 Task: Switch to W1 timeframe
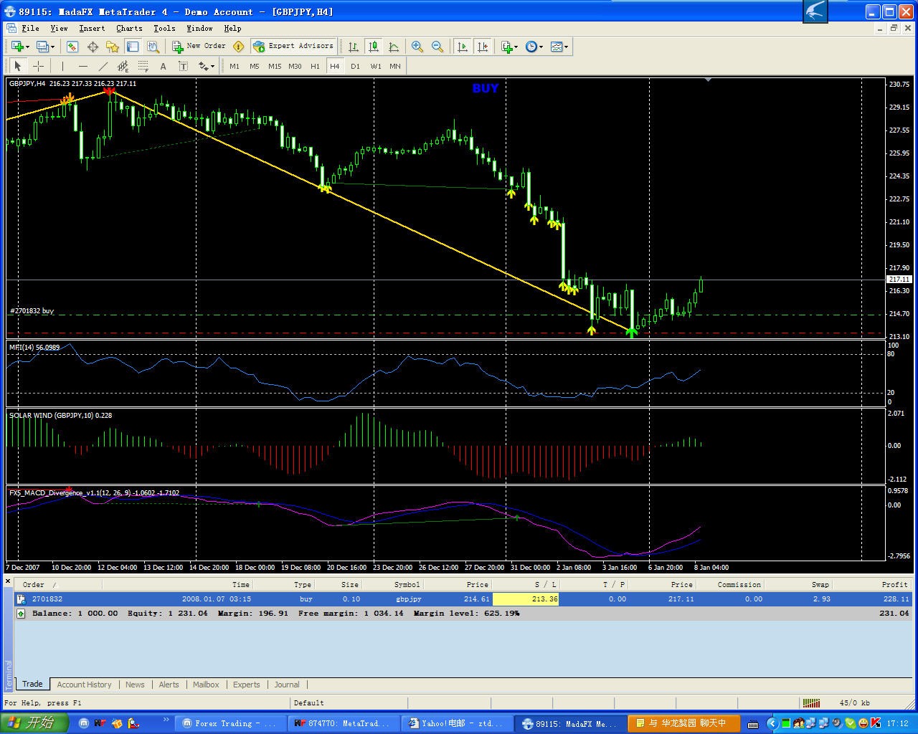376,66
